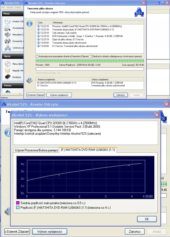Image resolution: width=170 pixels, height=237 pixels.
Task: Collapse the Opcje section header in sidebar
Action: [x=13, y=56]
